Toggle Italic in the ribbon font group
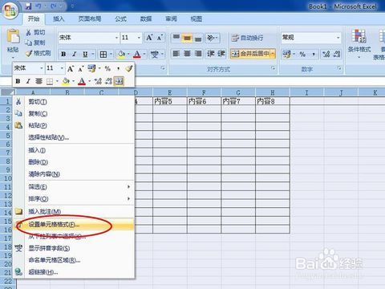The width and height of the screenshot is (385, 289). (74, 55)
